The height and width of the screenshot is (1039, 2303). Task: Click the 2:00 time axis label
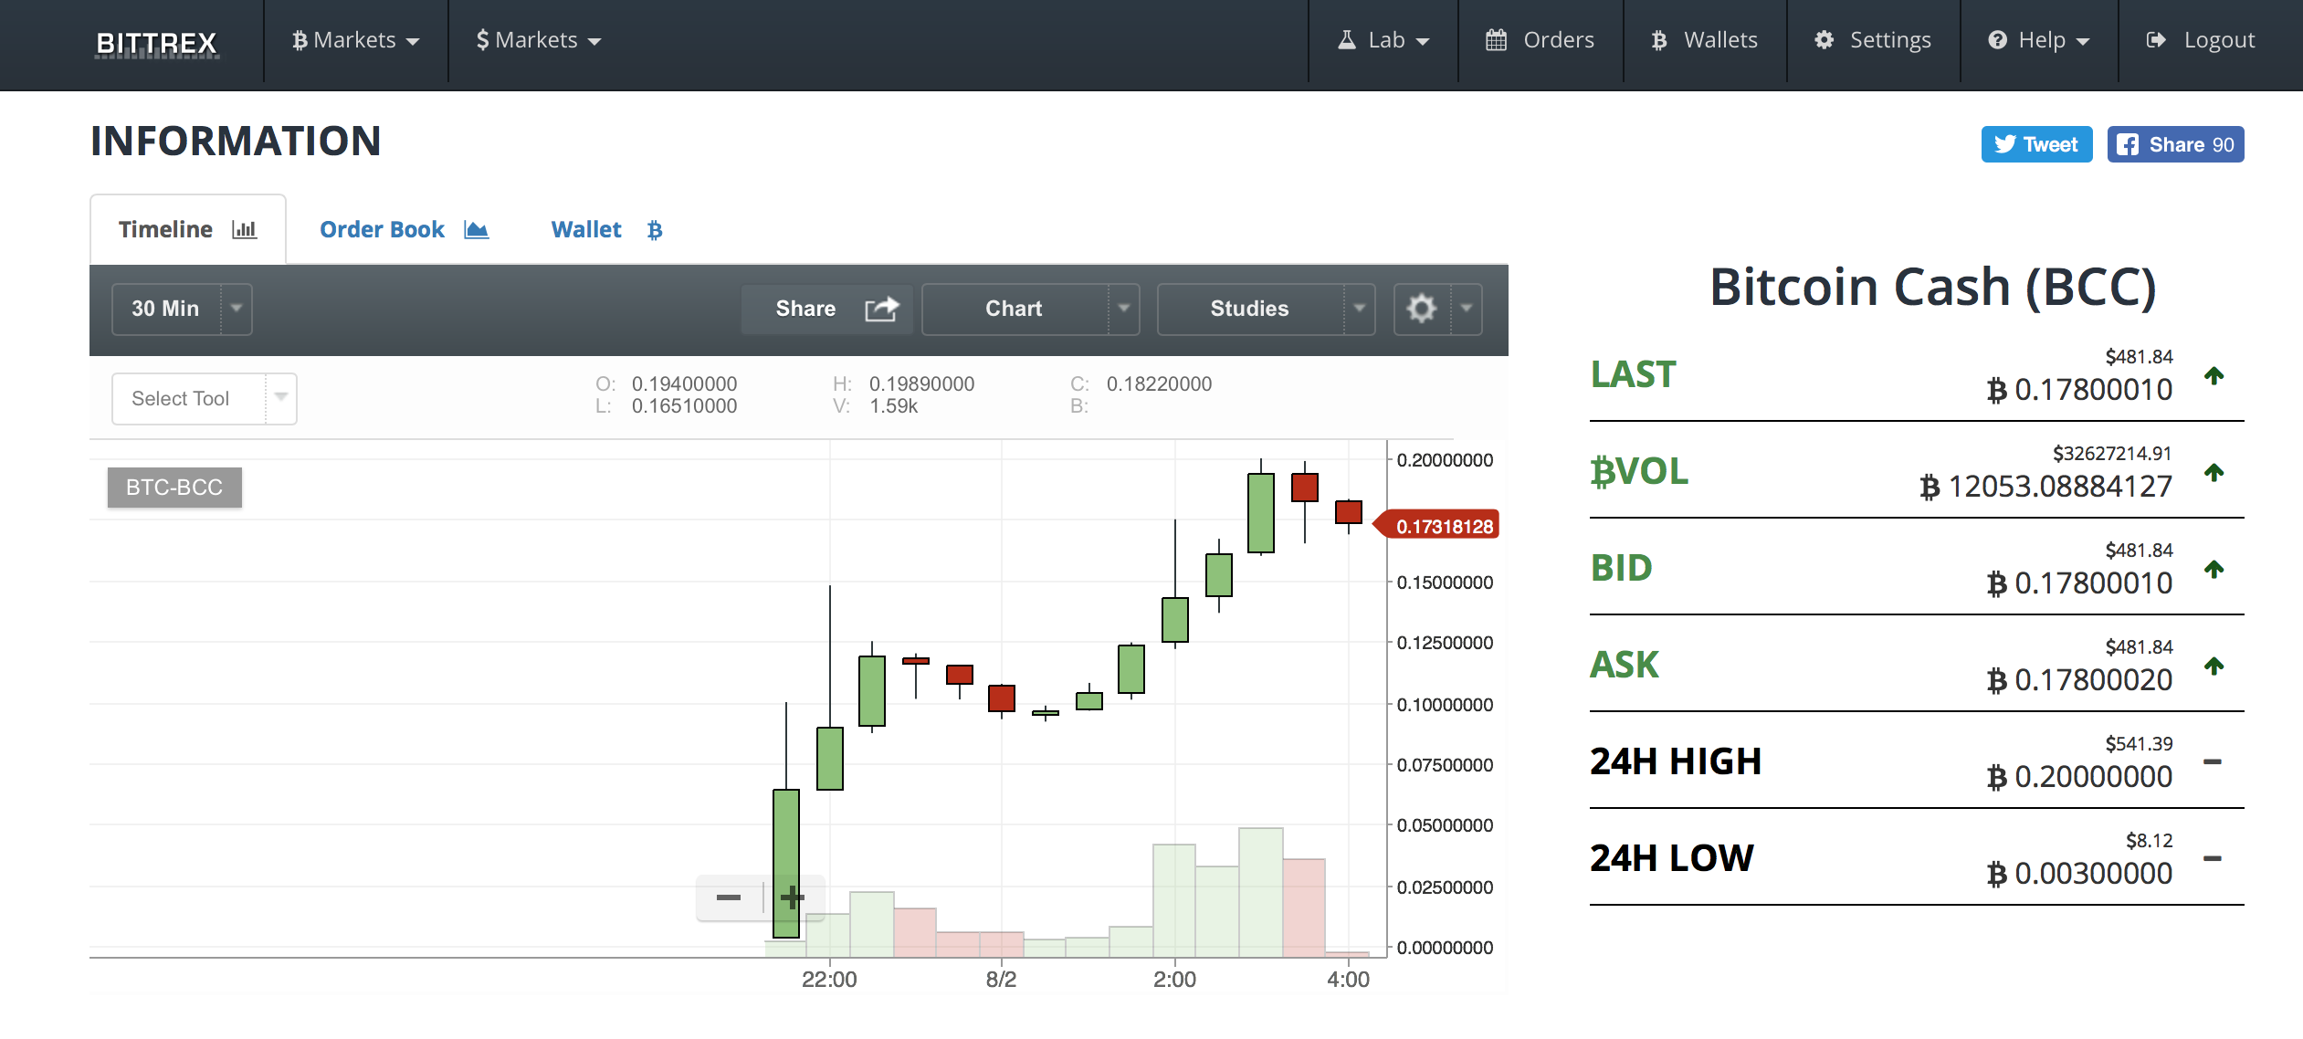click(1174, 980)
